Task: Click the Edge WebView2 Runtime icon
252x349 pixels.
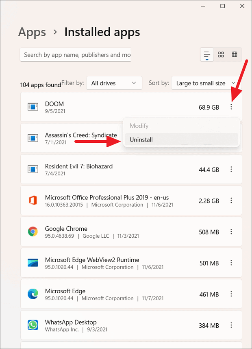Action: 33,263
